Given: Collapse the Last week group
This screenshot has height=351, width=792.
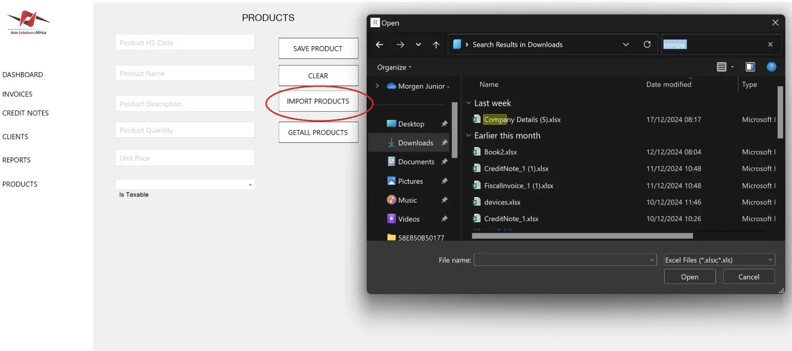Looking at the screenshot, I should (x=469, y=103).
